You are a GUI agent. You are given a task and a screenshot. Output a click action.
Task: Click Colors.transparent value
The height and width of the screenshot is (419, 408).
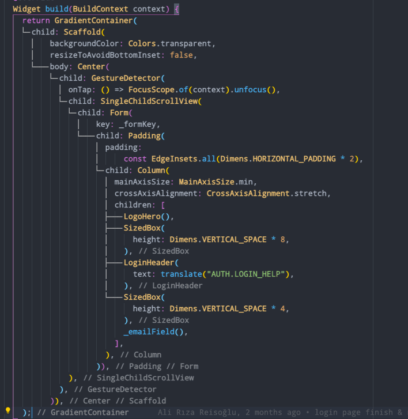pos(169,44)
